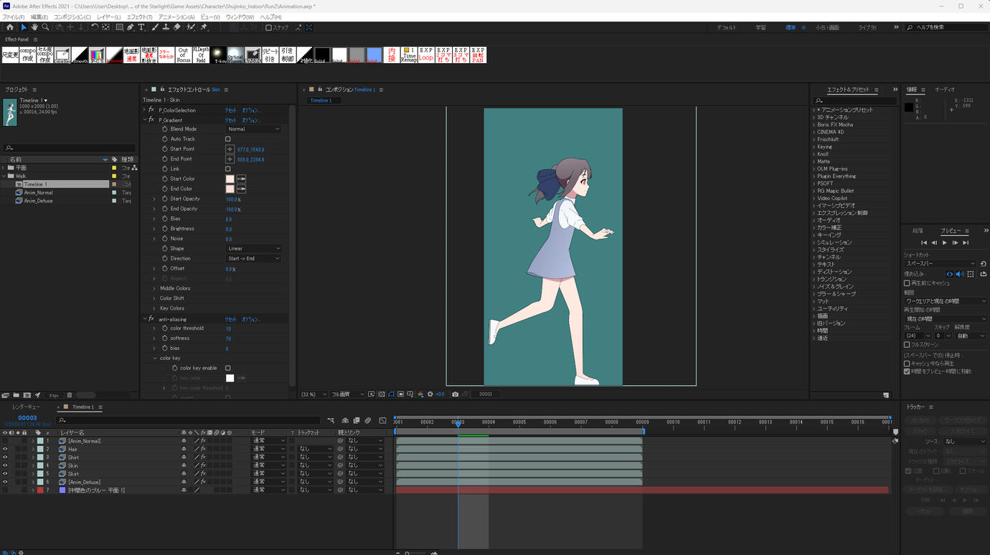Screen dimensions: 990x555
Task: Open the composition mini-flowchart icon in timeline
Action: (x=331, y=421)
